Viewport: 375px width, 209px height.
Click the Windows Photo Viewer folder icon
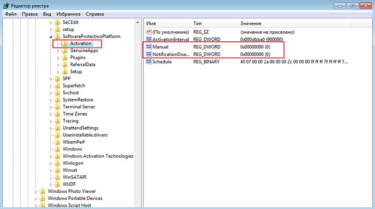click(42, 191)
